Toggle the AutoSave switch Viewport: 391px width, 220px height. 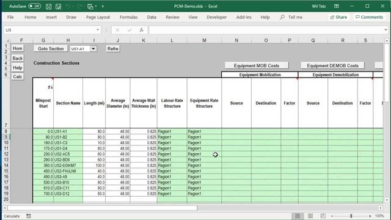click(35, 6)
